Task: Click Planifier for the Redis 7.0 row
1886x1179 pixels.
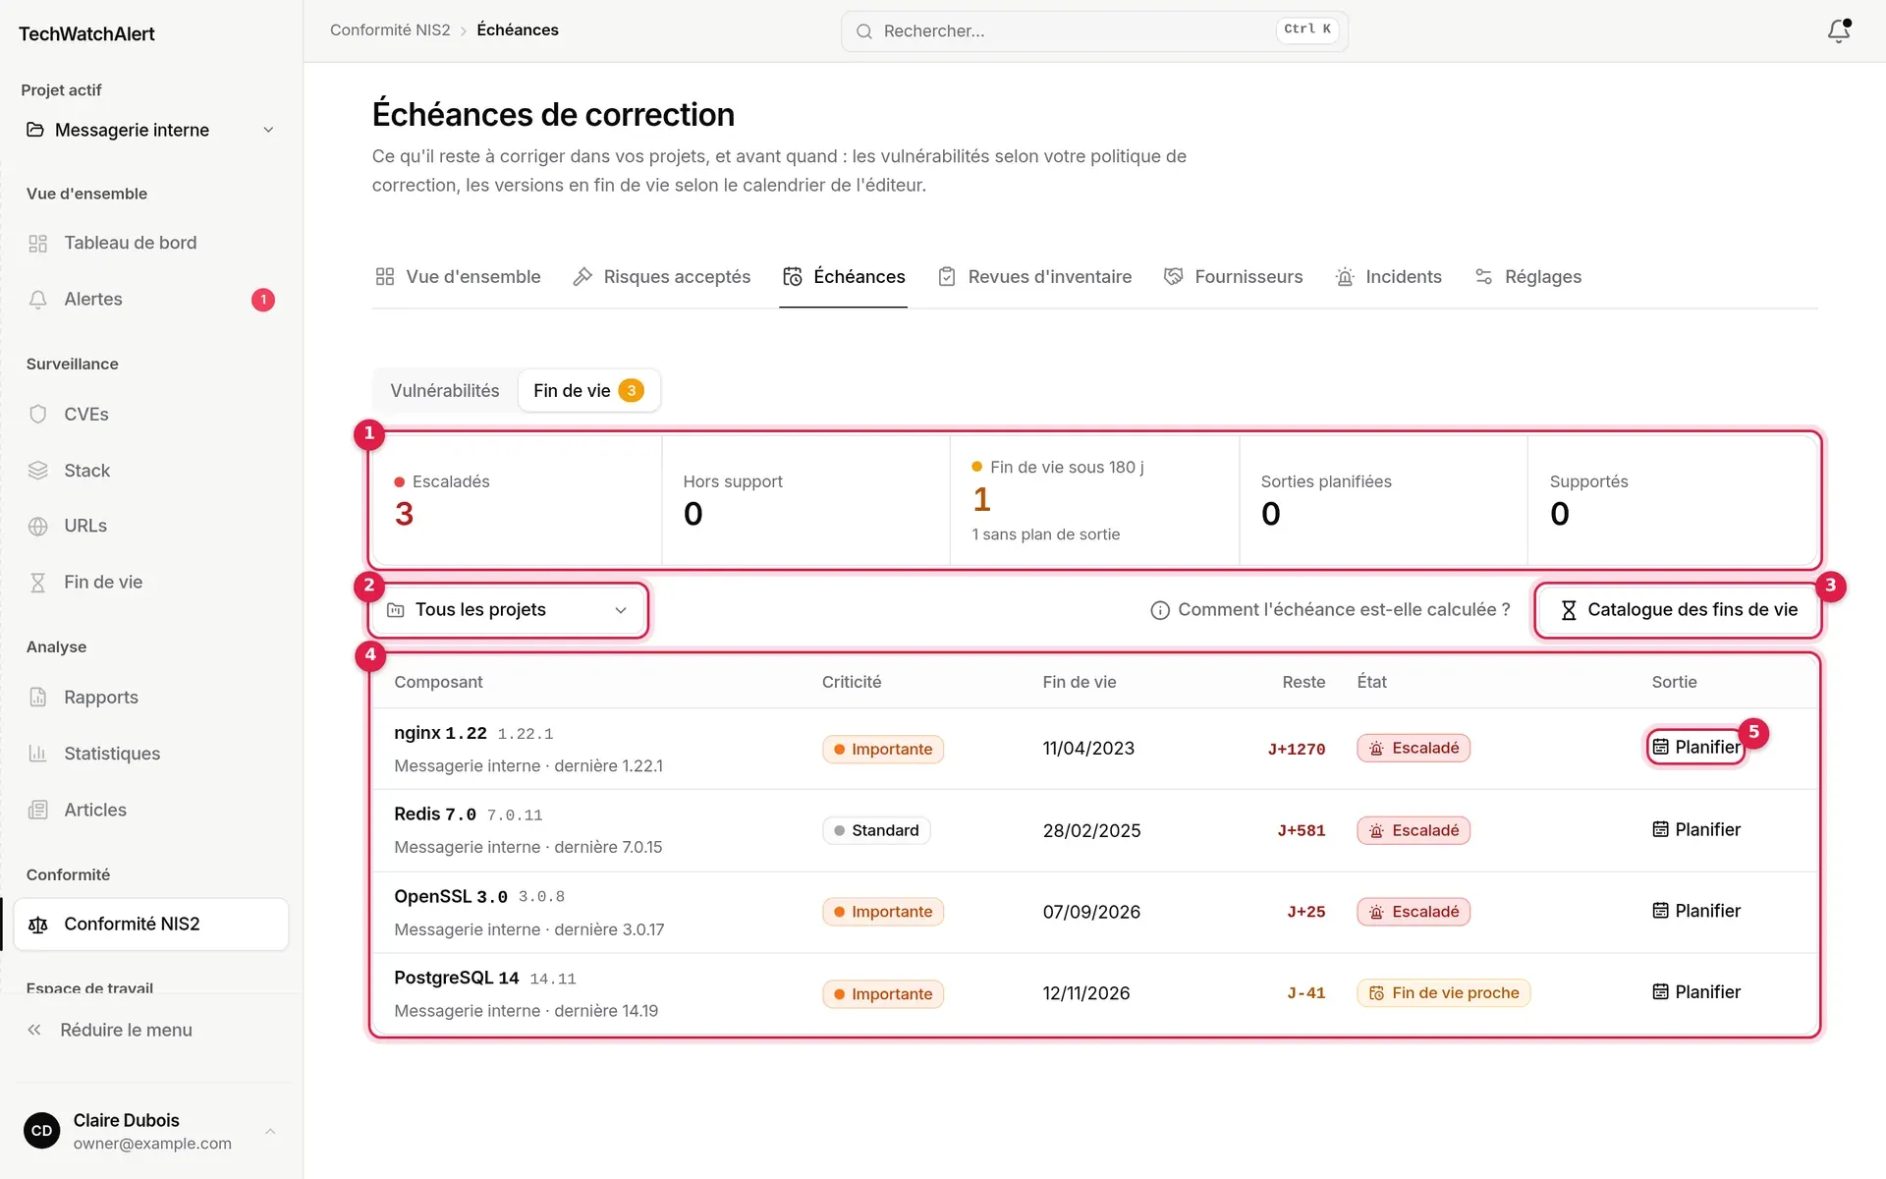Action: pos(1696,830)
